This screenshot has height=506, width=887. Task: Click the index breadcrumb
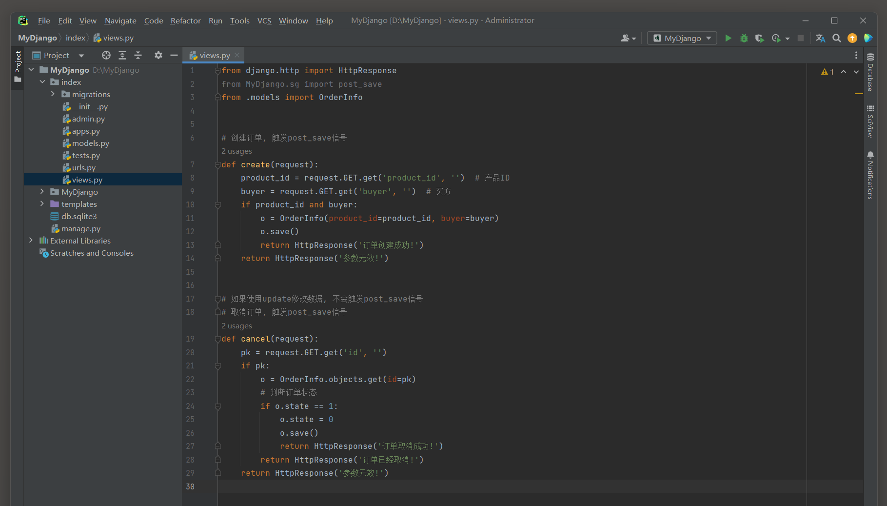click(76, 38)
